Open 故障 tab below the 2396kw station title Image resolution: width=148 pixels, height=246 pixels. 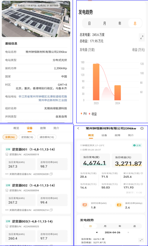(118, 135)
